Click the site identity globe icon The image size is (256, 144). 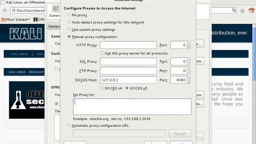14,10
